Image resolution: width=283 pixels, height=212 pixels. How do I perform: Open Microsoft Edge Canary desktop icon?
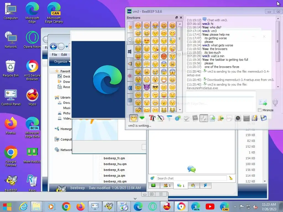coord(54,13)
